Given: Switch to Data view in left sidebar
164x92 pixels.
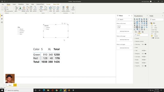Looking at the screenshot, I should (x=2, y=19).
